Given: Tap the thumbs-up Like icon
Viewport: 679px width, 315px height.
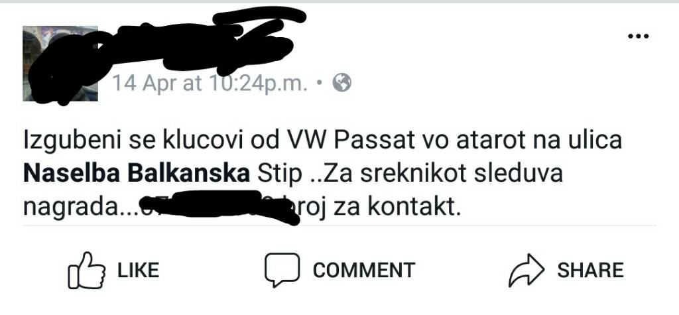Looking at the screenshot, I should pos(87,270).
